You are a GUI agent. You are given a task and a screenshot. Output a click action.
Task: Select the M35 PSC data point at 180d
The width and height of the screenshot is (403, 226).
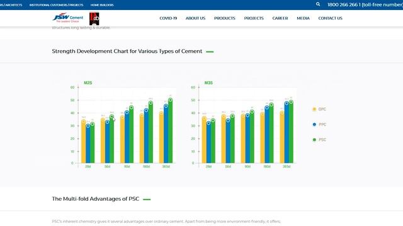click(x=271, y=105)
